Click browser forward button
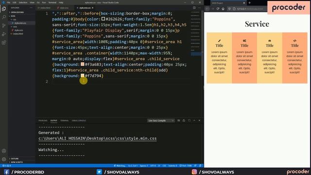This screenshot has height=175, width=311. tap(213, 9)
